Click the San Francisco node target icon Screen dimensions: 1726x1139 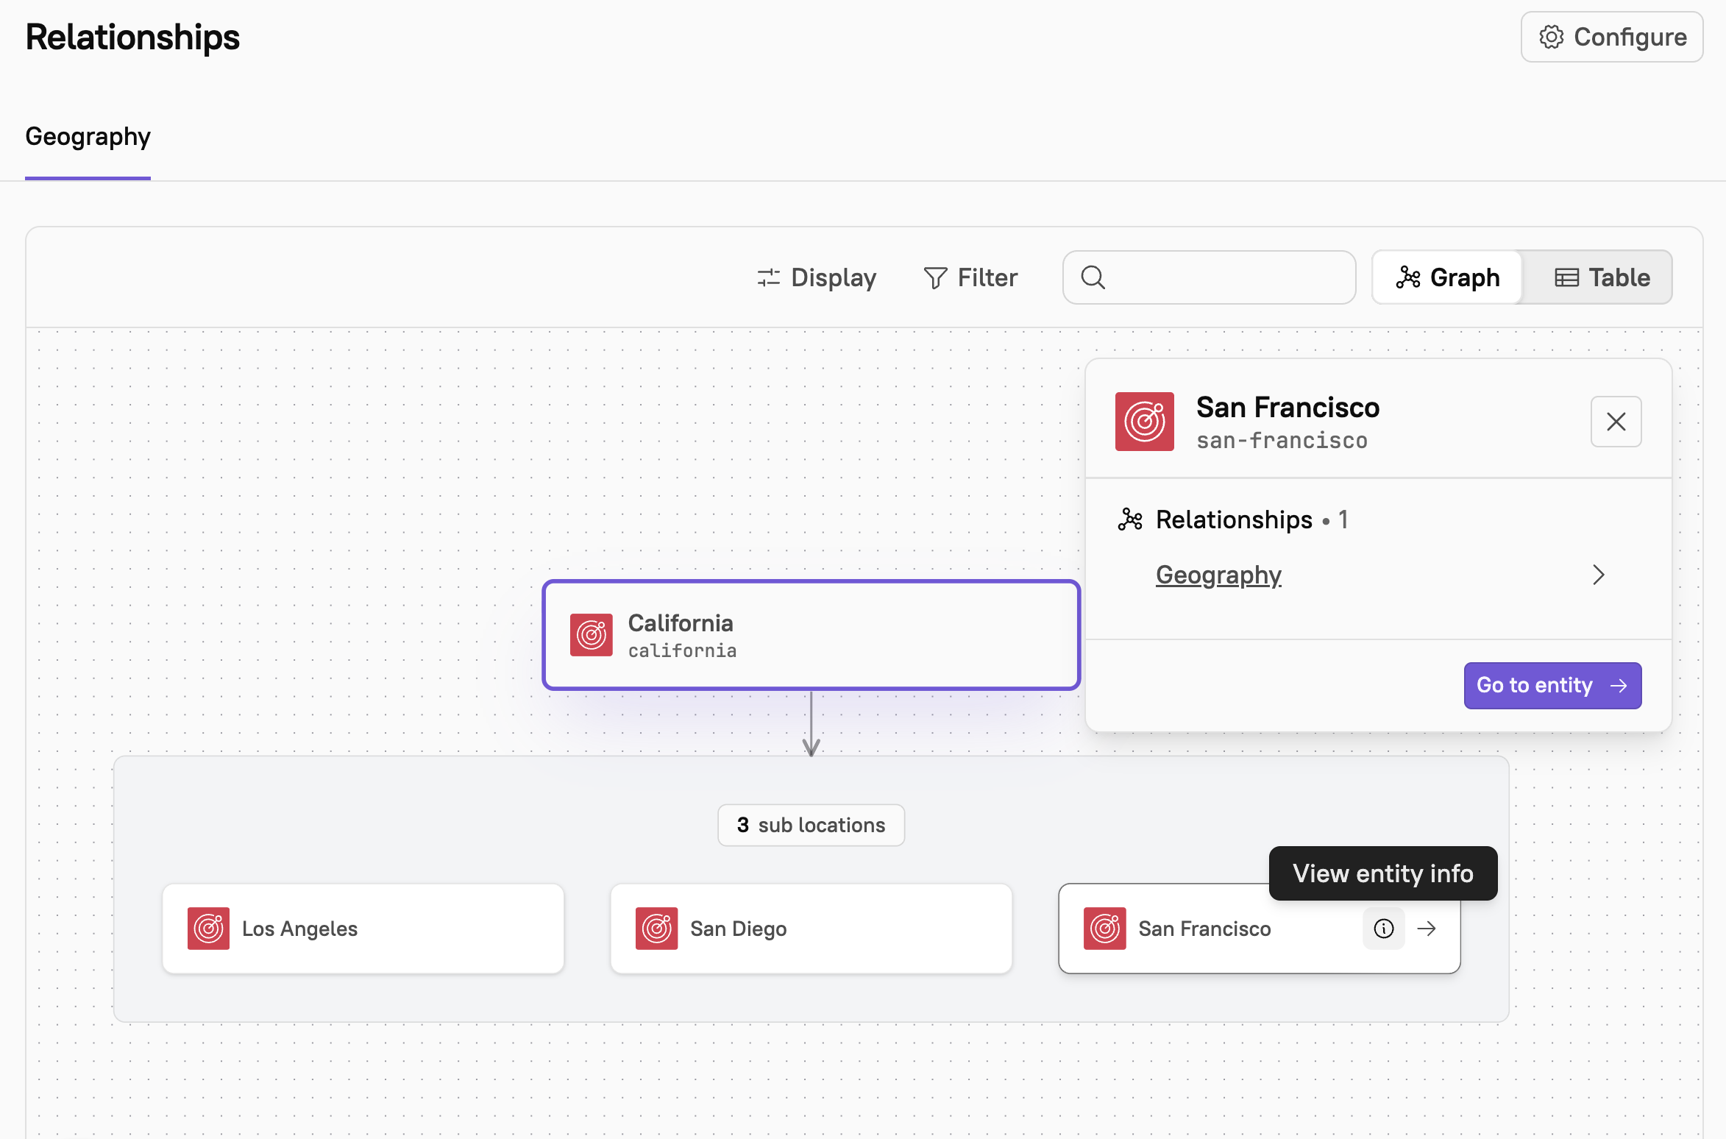pyautogui.click(x=1104, y=929)
